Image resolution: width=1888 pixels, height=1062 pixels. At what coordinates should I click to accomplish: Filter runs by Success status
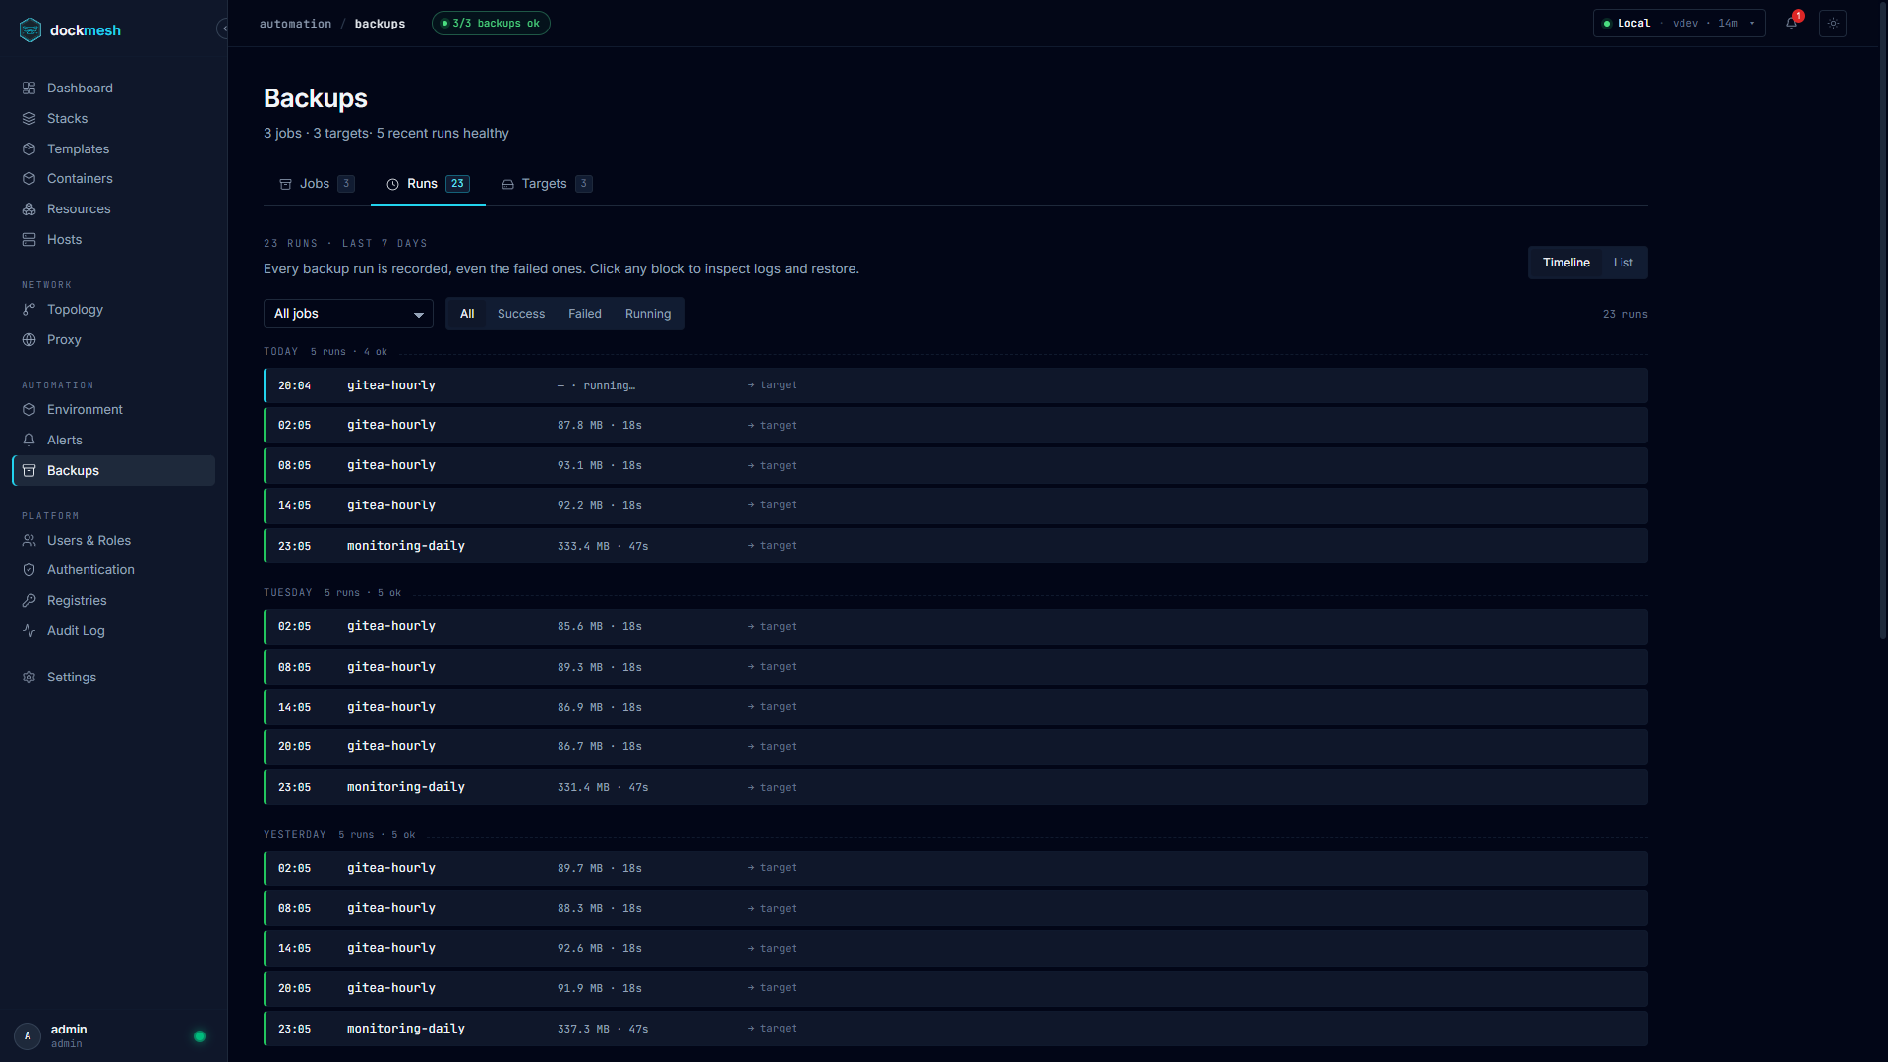pyautogui.click(x=521, y=314)
